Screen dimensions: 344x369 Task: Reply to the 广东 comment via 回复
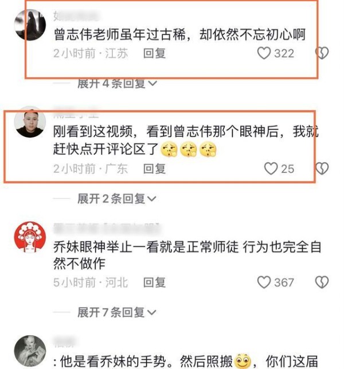coord(154,168)
